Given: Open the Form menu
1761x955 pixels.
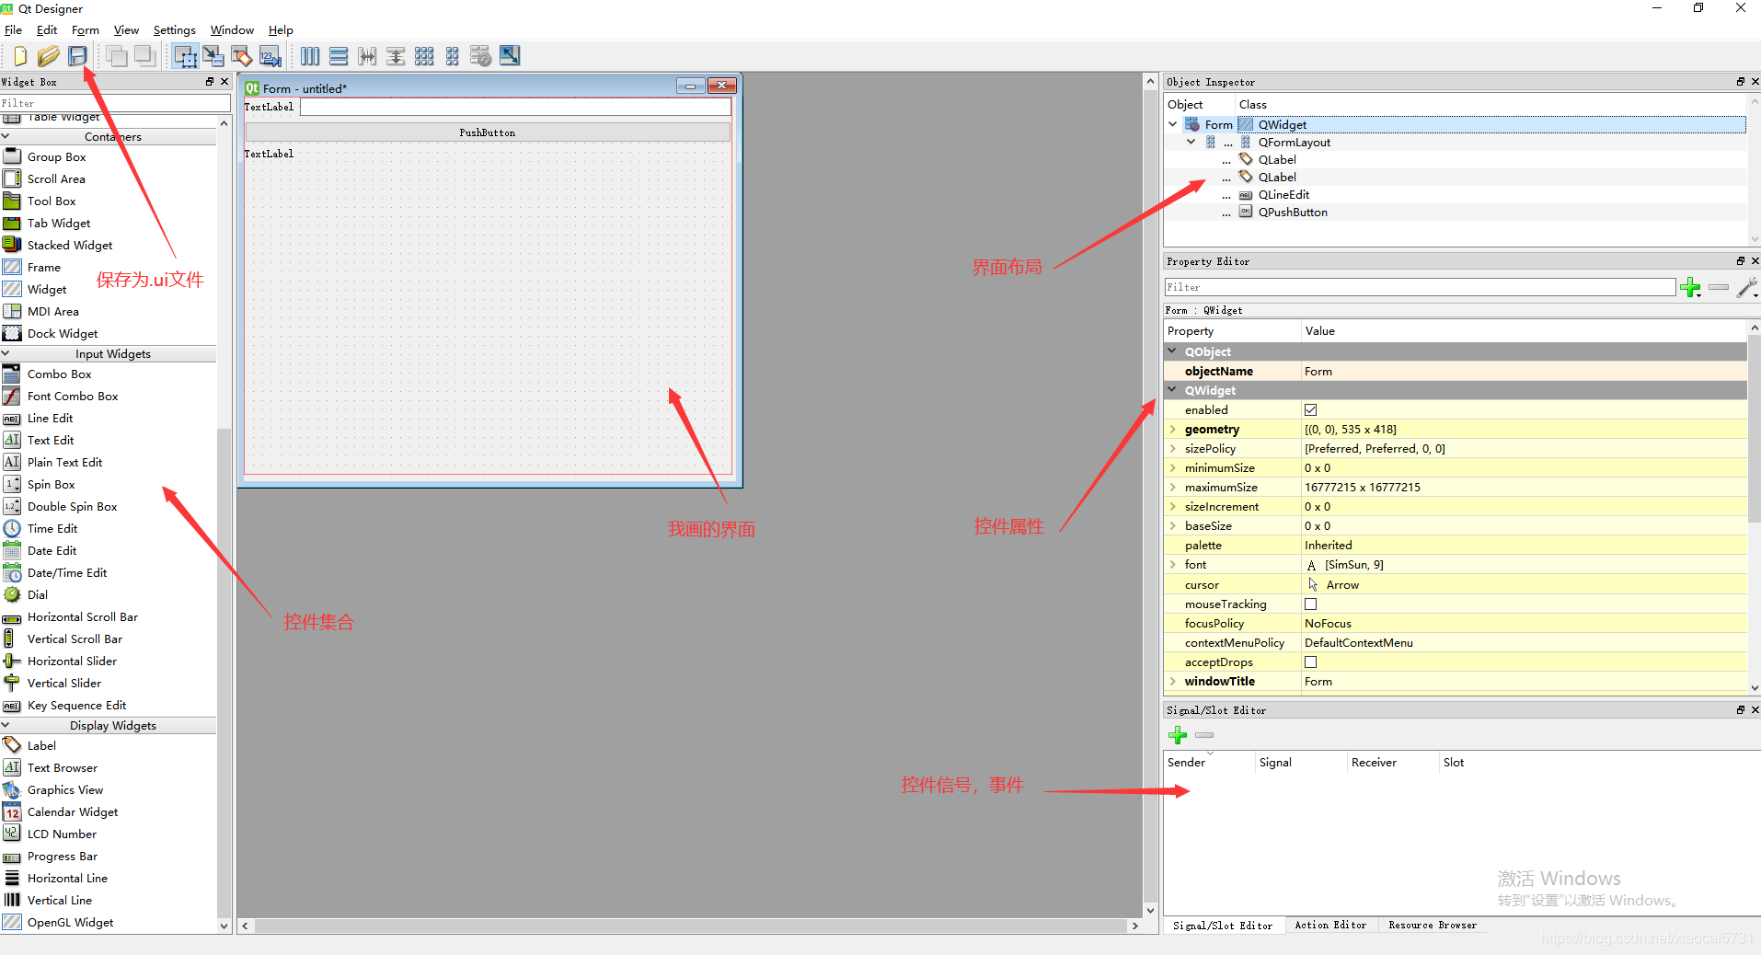Looking at the screenshot, I should pos(86,30).
